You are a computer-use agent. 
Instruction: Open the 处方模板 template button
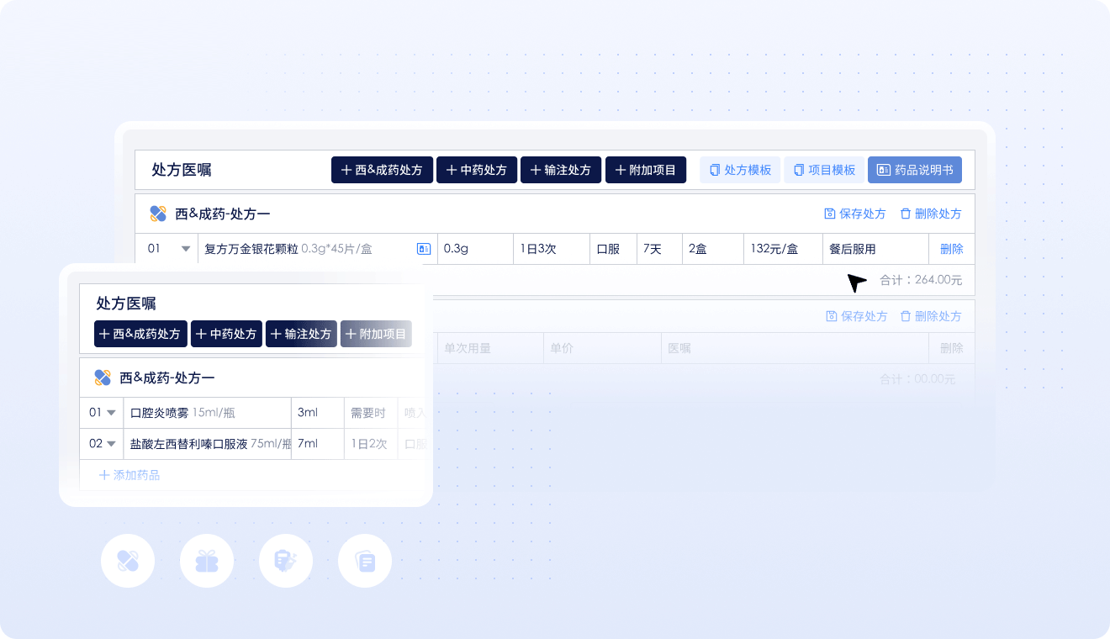coord(740,170)
